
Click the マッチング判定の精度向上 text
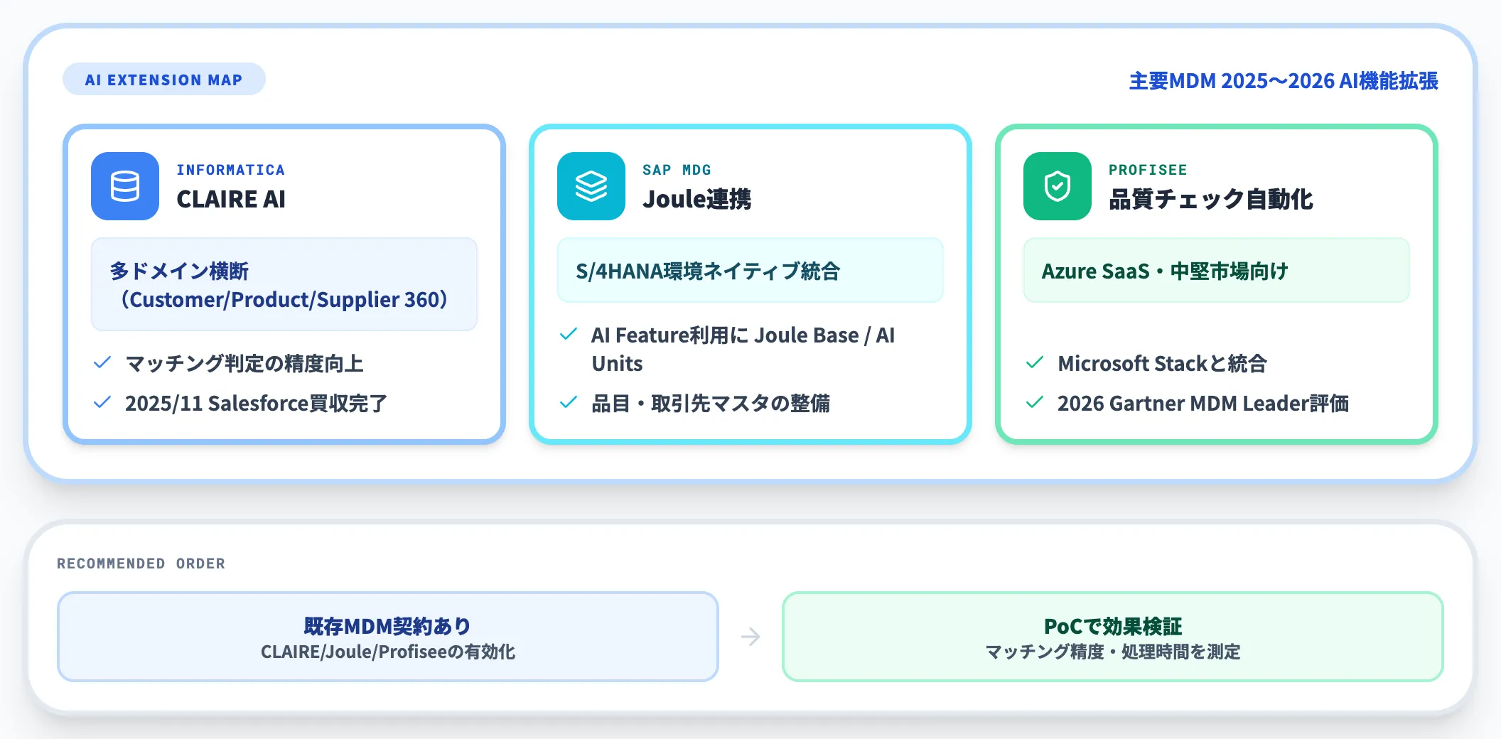pyautogui.click(x=244, y=364)
